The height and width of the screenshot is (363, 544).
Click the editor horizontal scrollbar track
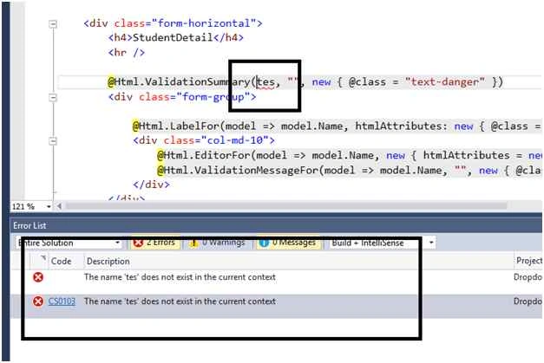point(286,206)
